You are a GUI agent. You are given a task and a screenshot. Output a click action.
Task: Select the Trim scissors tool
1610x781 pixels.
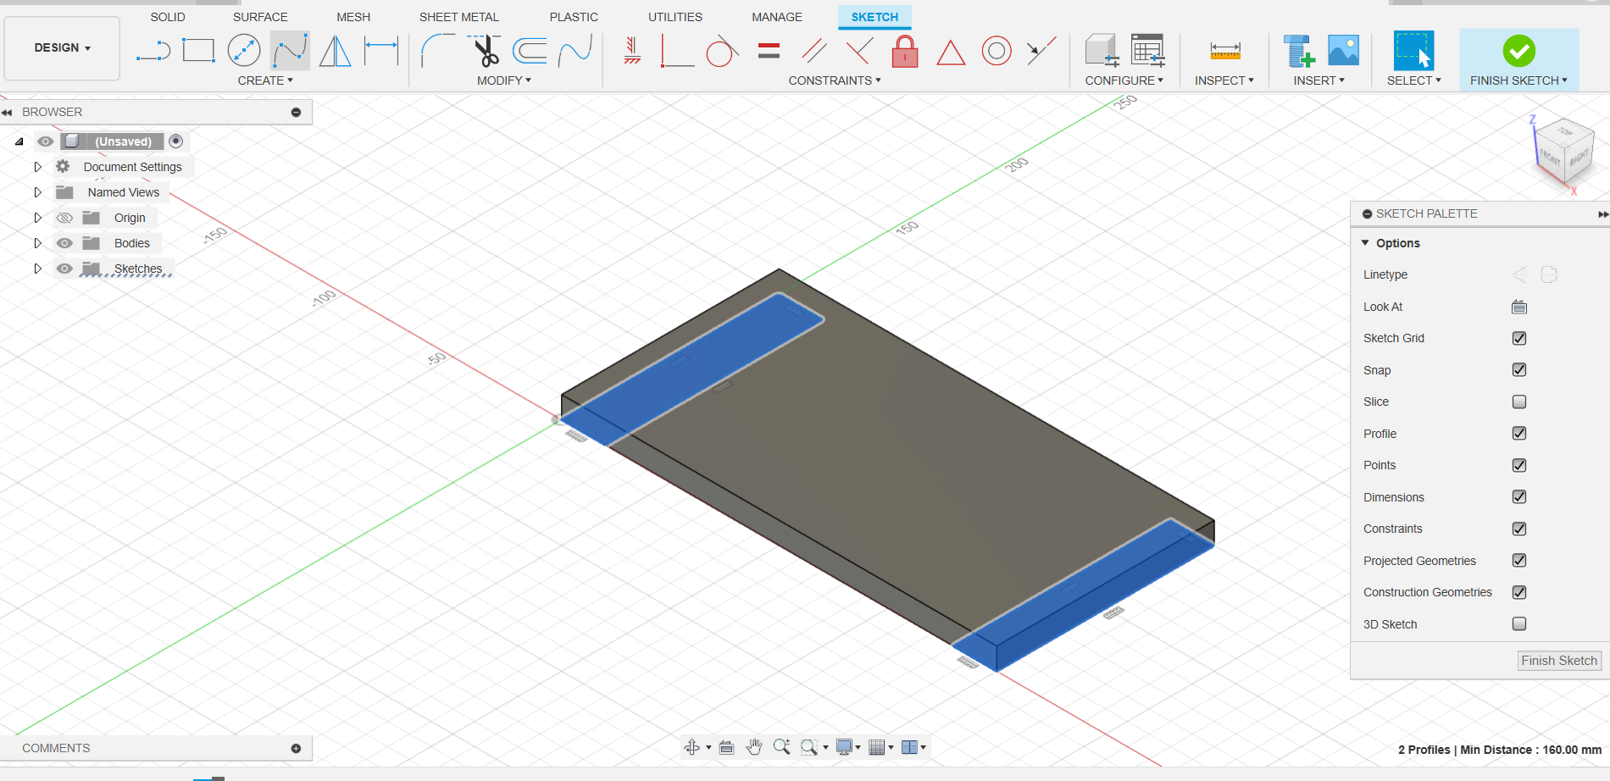click(485, 51)
